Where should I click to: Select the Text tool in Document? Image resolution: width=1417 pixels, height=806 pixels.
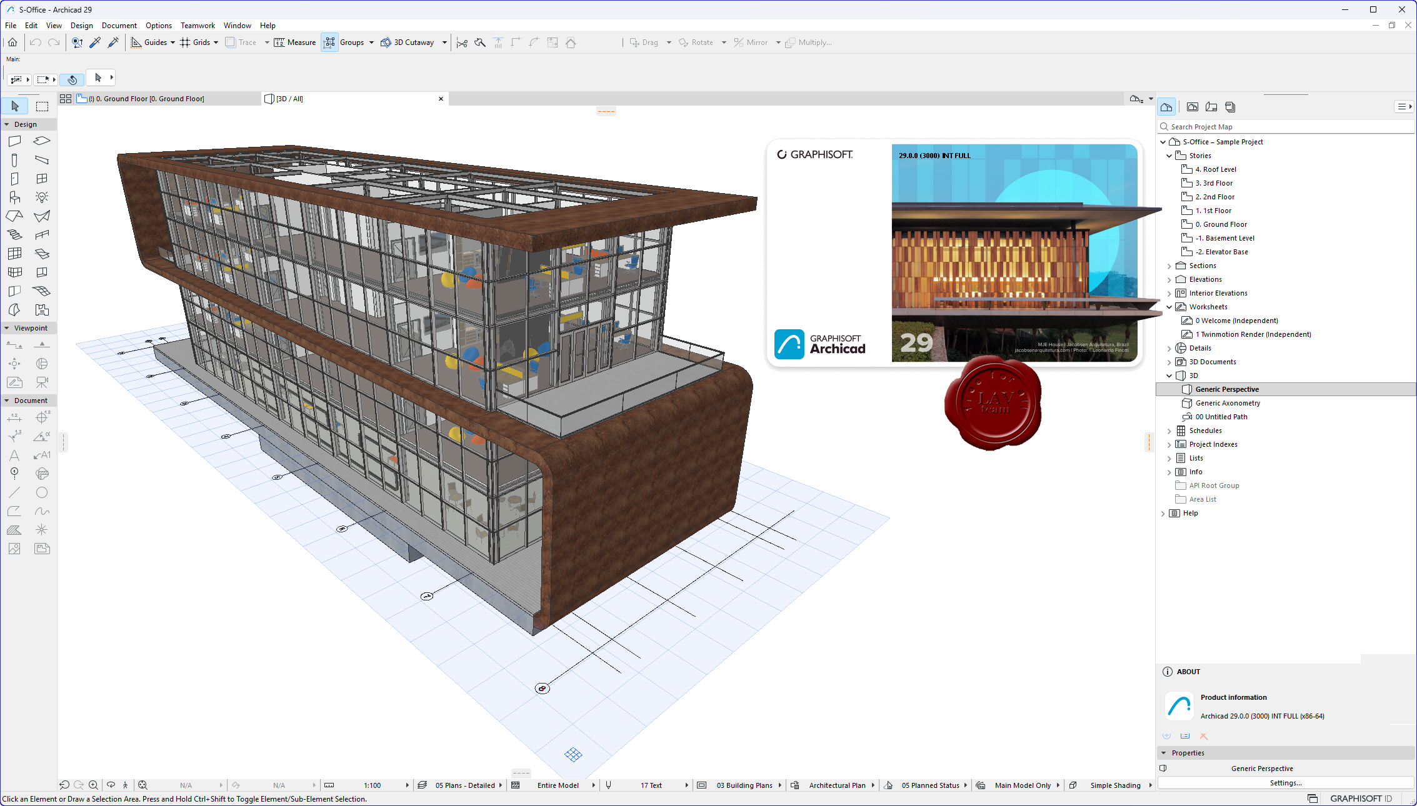click(14, 455)
